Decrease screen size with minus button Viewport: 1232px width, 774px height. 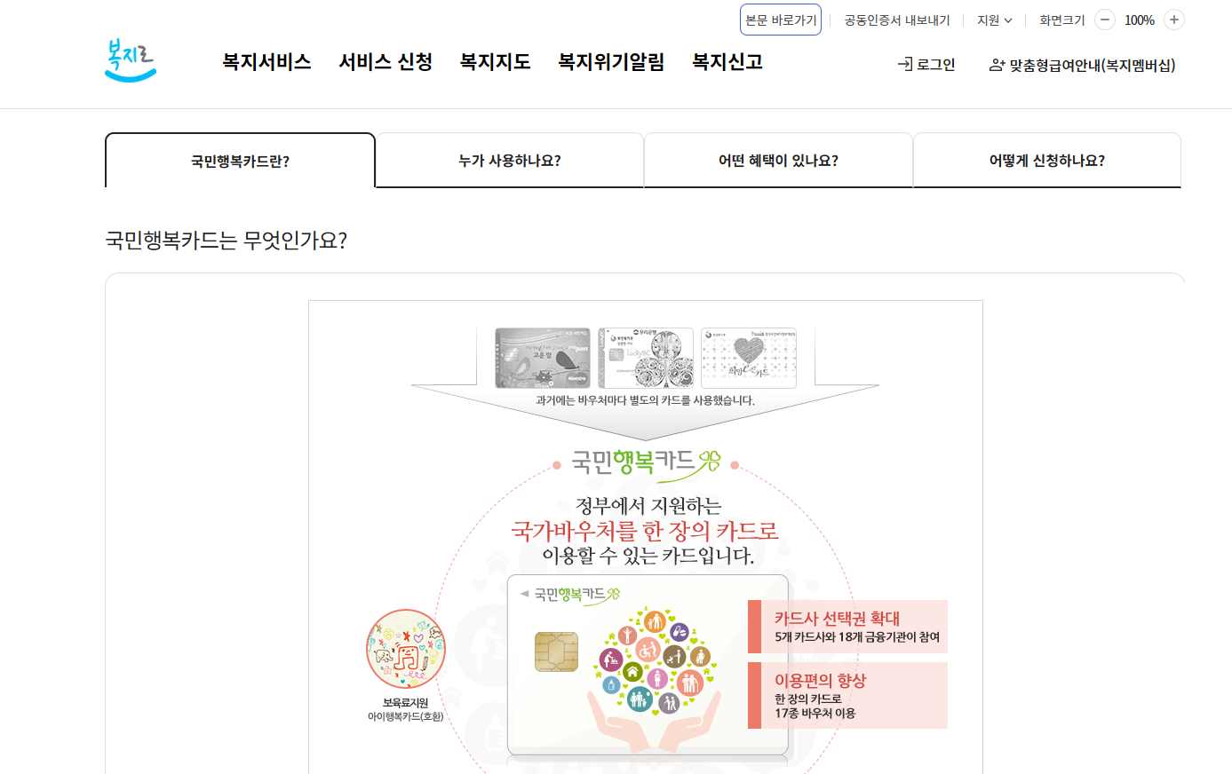(x=1104, y=20)
